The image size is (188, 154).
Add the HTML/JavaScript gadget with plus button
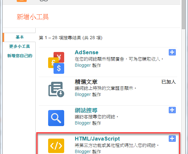172,139
